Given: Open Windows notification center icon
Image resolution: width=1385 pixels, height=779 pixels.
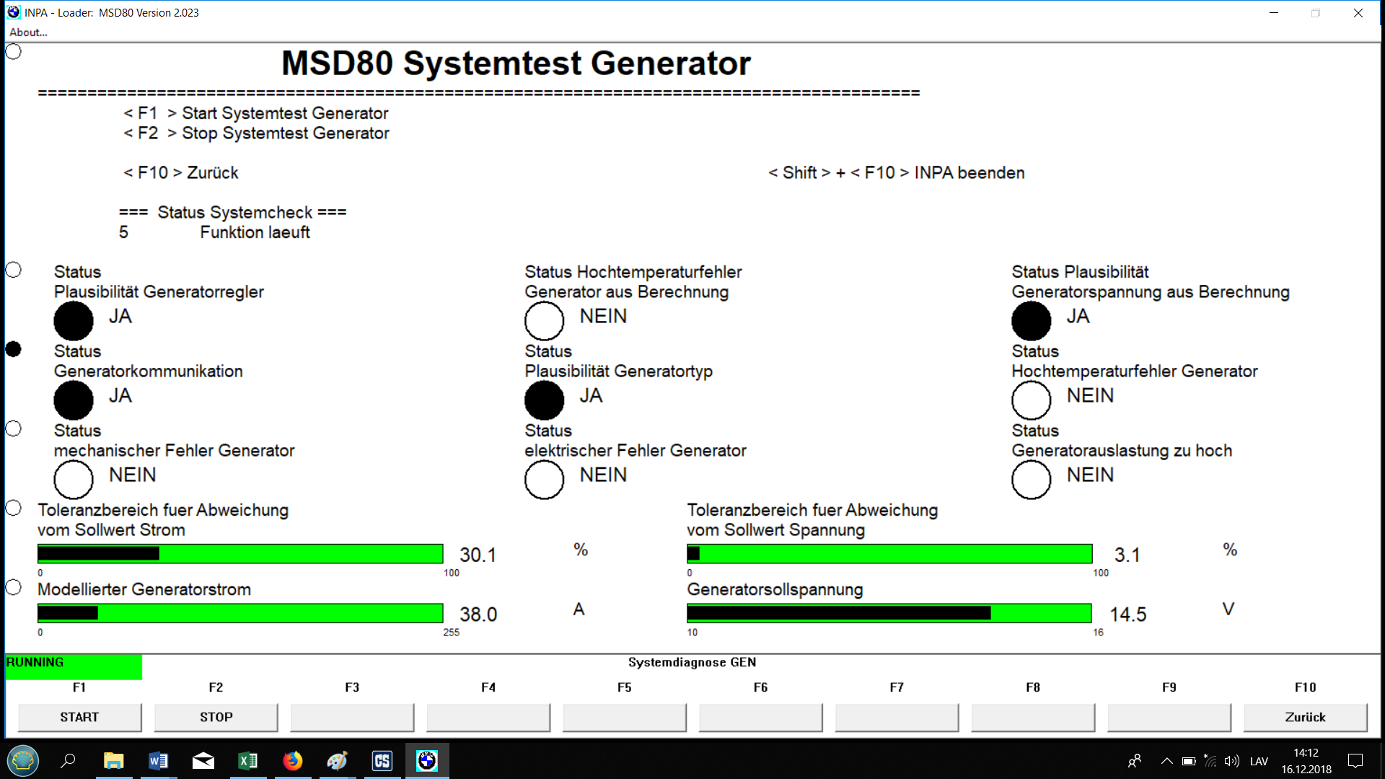Looking at the screenshot, I should pos(1355,761).
